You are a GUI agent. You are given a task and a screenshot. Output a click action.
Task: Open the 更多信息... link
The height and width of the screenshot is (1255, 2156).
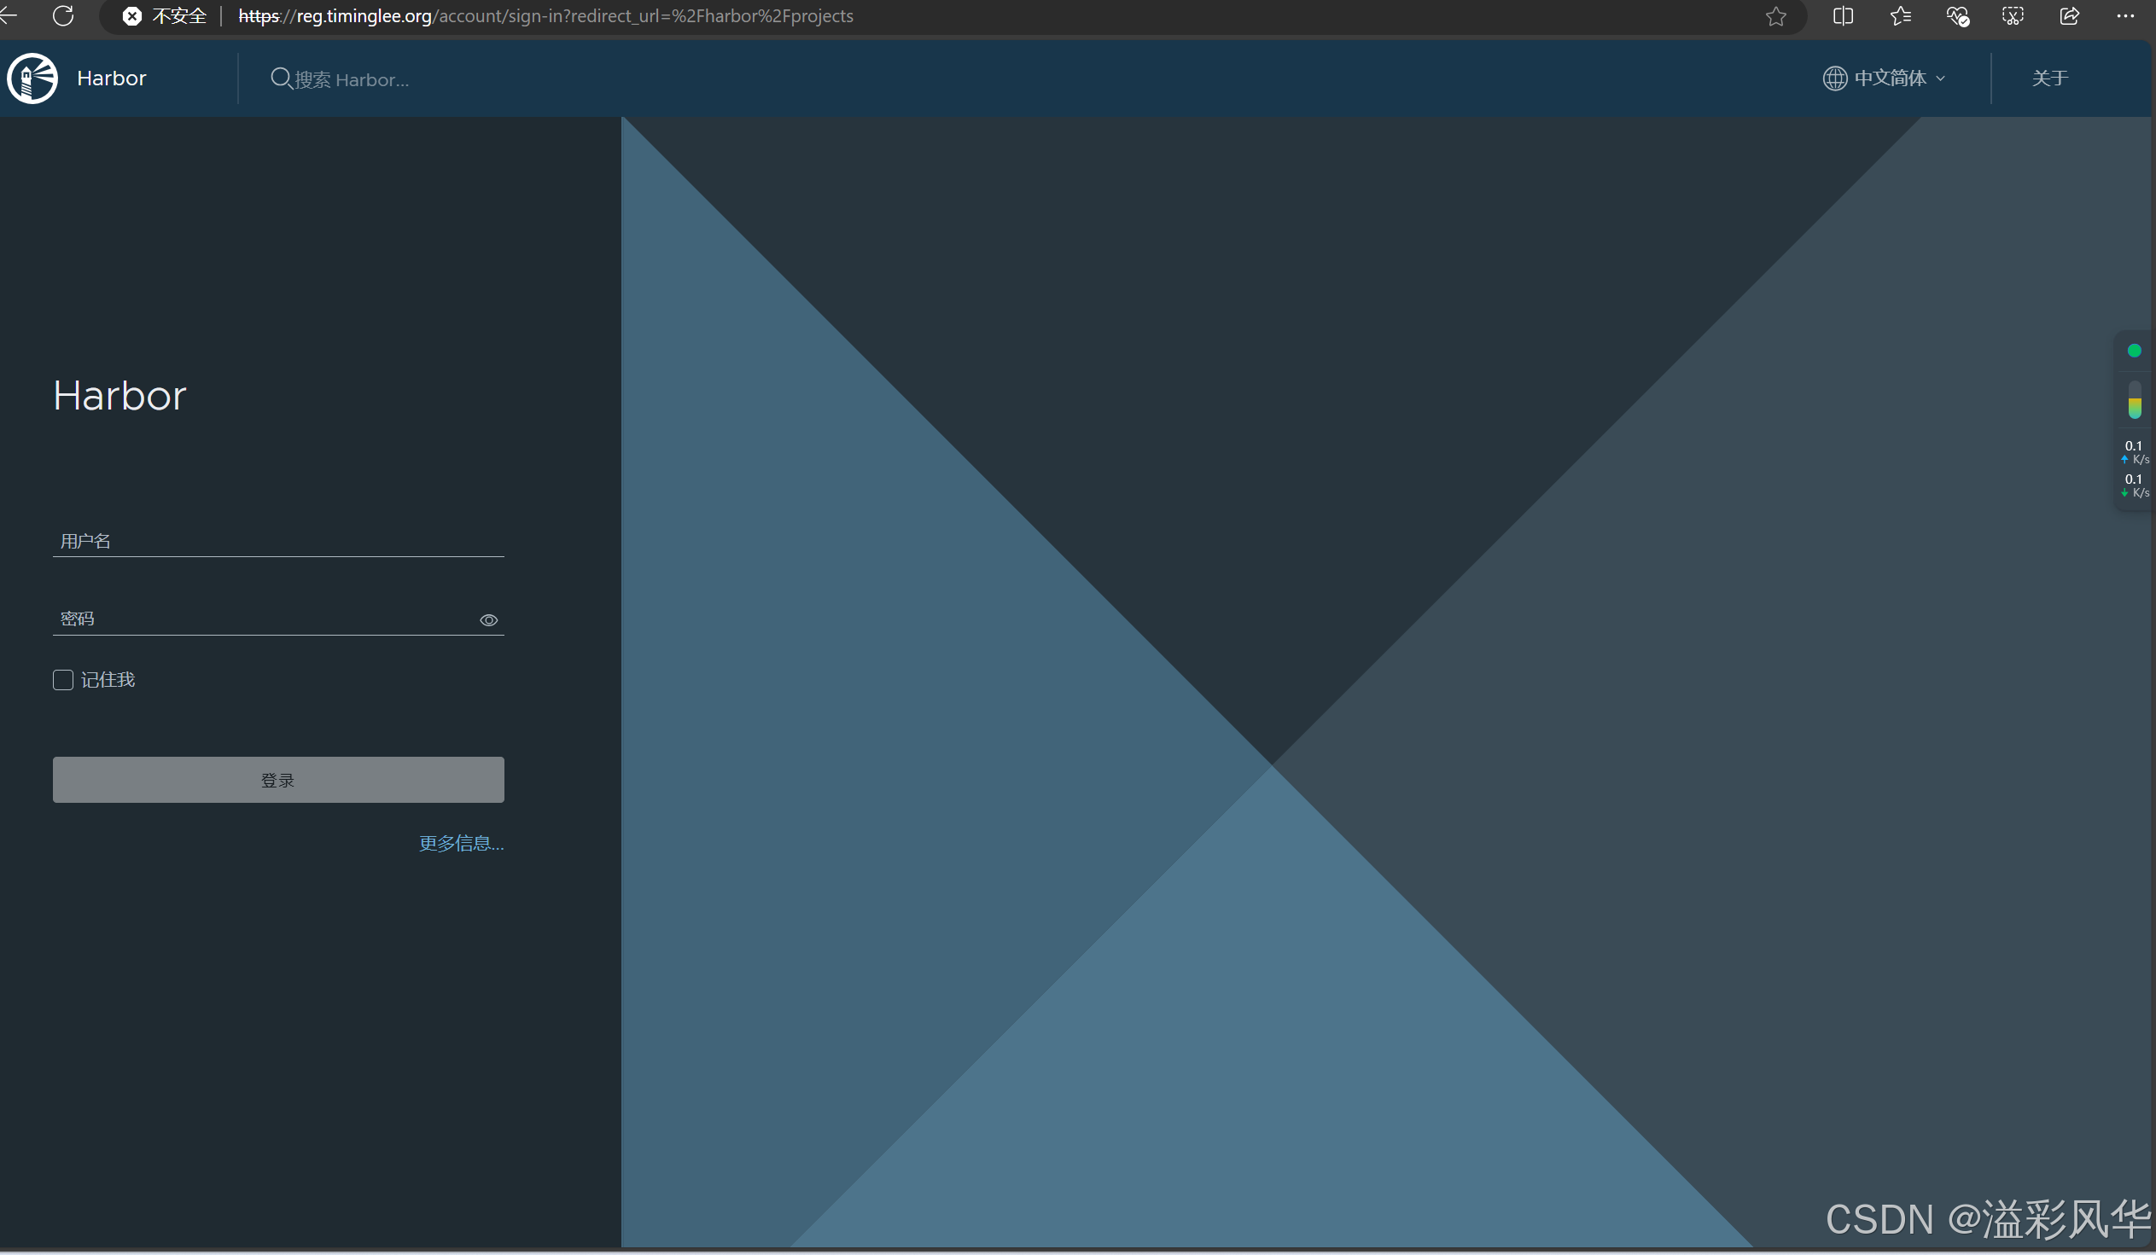click(461, 844)
